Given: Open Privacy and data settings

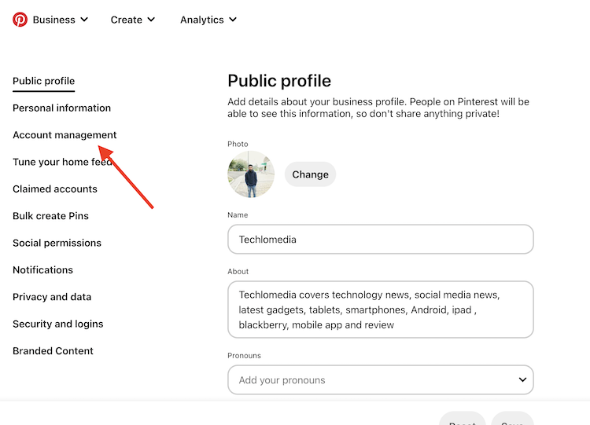Looking at the screenshot, I should click(52, 297).
